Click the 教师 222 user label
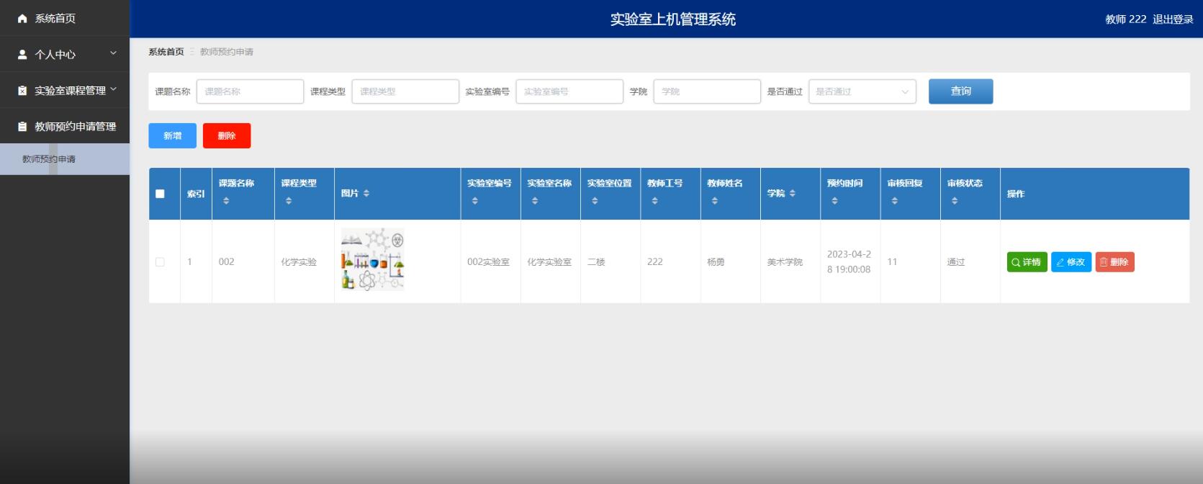 pos(1126,19)
